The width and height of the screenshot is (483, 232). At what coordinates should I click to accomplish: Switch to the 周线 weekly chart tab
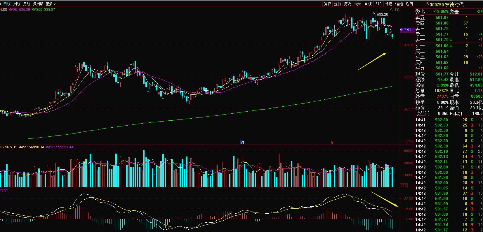coord(17,4)
